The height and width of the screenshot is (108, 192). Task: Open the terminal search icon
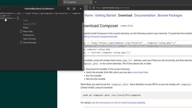click(68, 9)
